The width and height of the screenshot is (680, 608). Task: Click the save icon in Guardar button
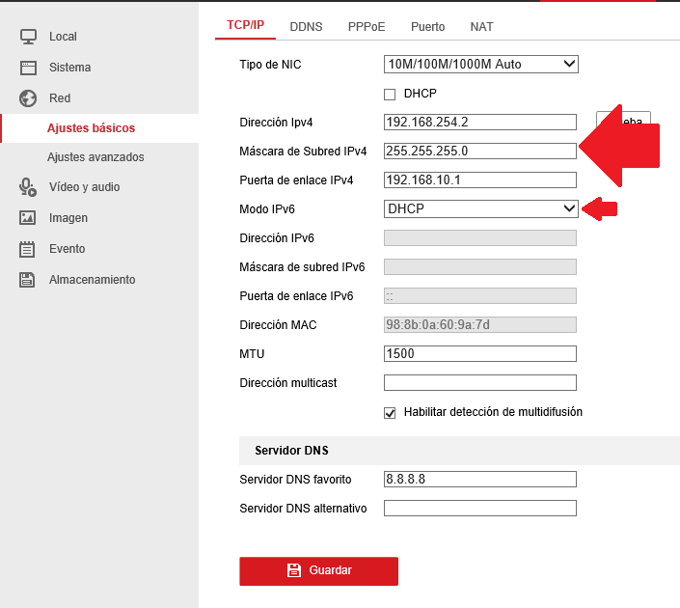[294, 570]
